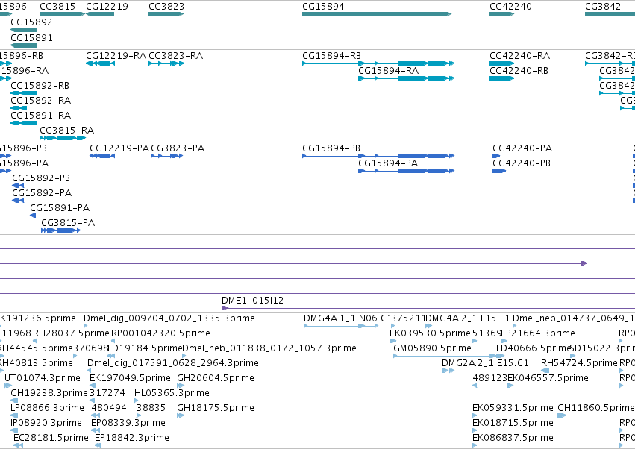Select protein CG15891-PA
Viewport: 635px width, 449px height.
pos(33,216)
